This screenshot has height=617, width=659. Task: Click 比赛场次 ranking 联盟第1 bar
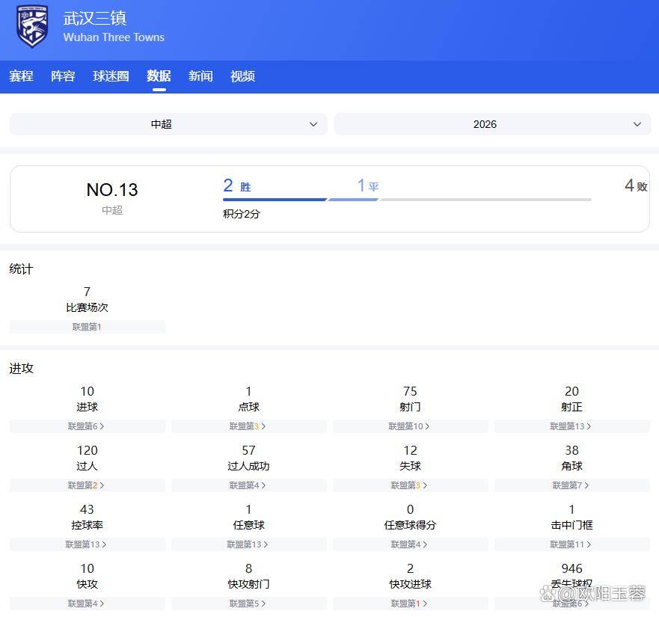tap(87, 327)
